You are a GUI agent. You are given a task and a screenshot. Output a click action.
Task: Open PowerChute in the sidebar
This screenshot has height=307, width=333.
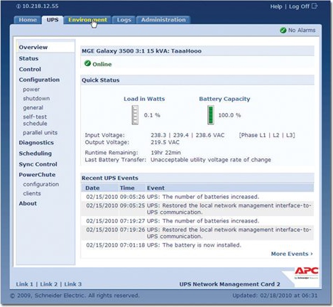pyautogui.click(x=37, y=175)
